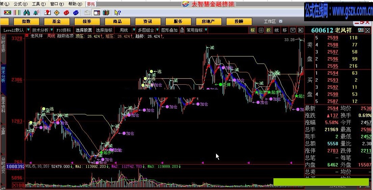Switch to 技术分析 side tab
Image resolution: width=373 pixels, height=190 pixels.
click(3, 75)
